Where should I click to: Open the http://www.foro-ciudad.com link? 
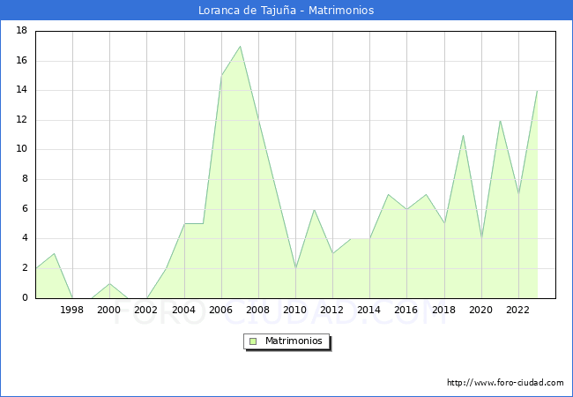505,382
